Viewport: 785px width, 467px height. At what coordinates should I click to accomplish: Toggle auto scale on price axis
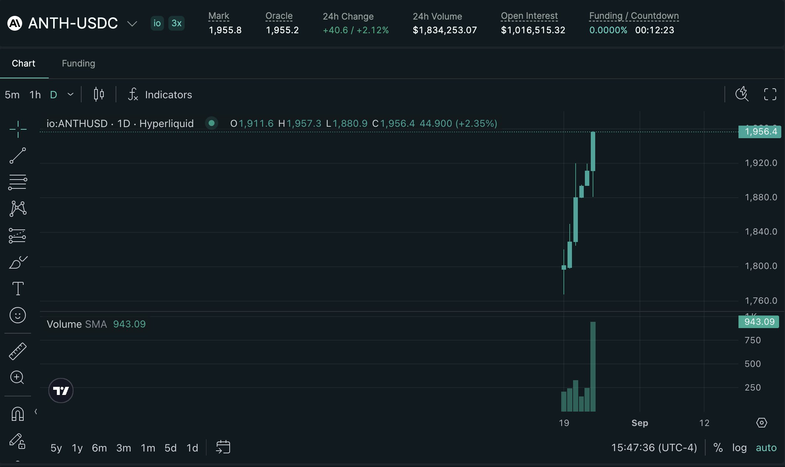click(x=766, y=448)
